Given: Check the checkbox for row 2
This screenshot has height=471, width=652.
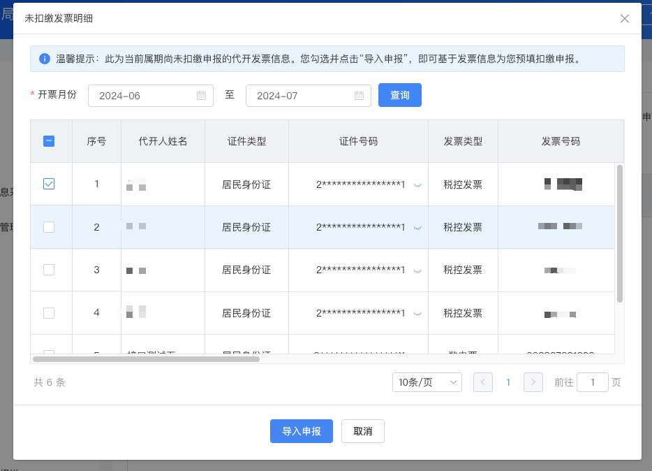Looking at the screenshot, I should click(x=49, y=227).
